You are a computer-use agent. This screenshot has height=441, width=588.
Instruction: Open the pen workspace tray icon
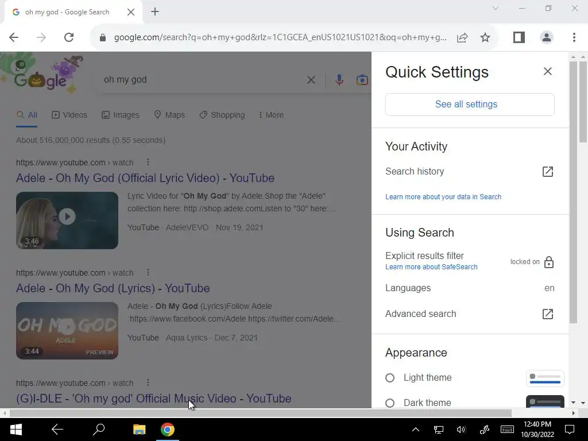click(x=484, y=430)
